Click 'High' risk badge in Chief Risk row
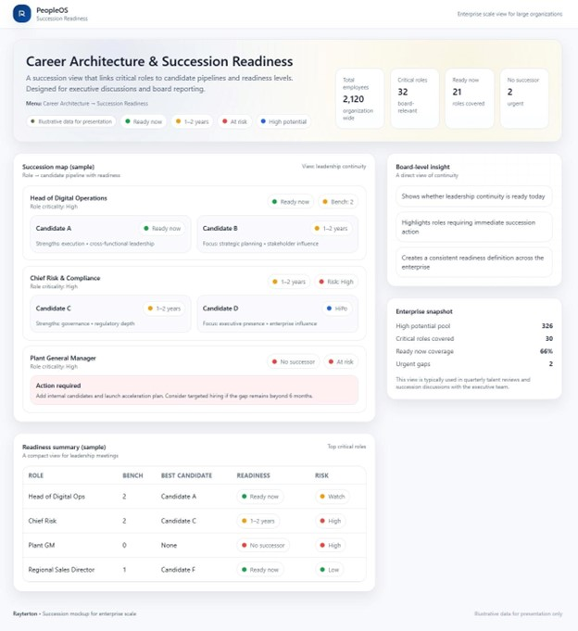 (331, 521)
